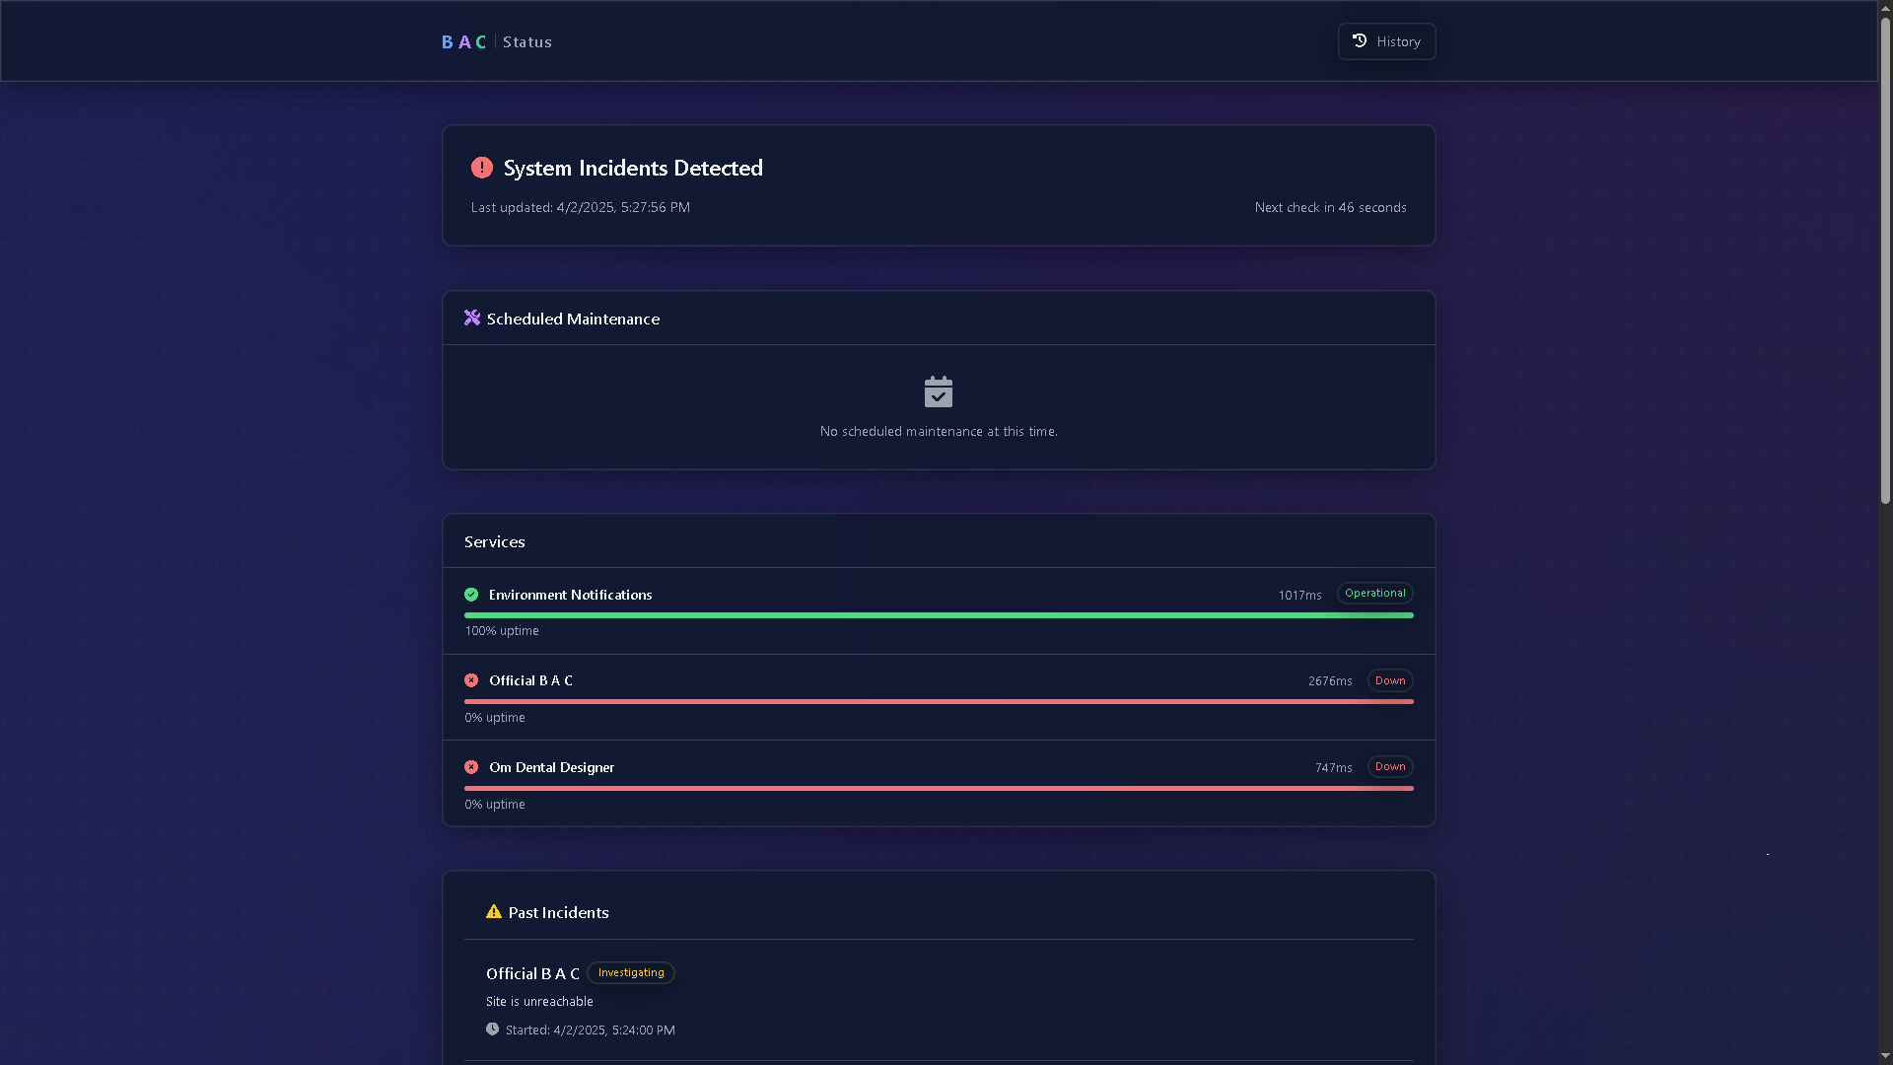Image resolution: width=1893 pixels, height=1065 pixels.
Task: Click the yellow warning icon beside Past Incidents
Action: pos(493,912)
